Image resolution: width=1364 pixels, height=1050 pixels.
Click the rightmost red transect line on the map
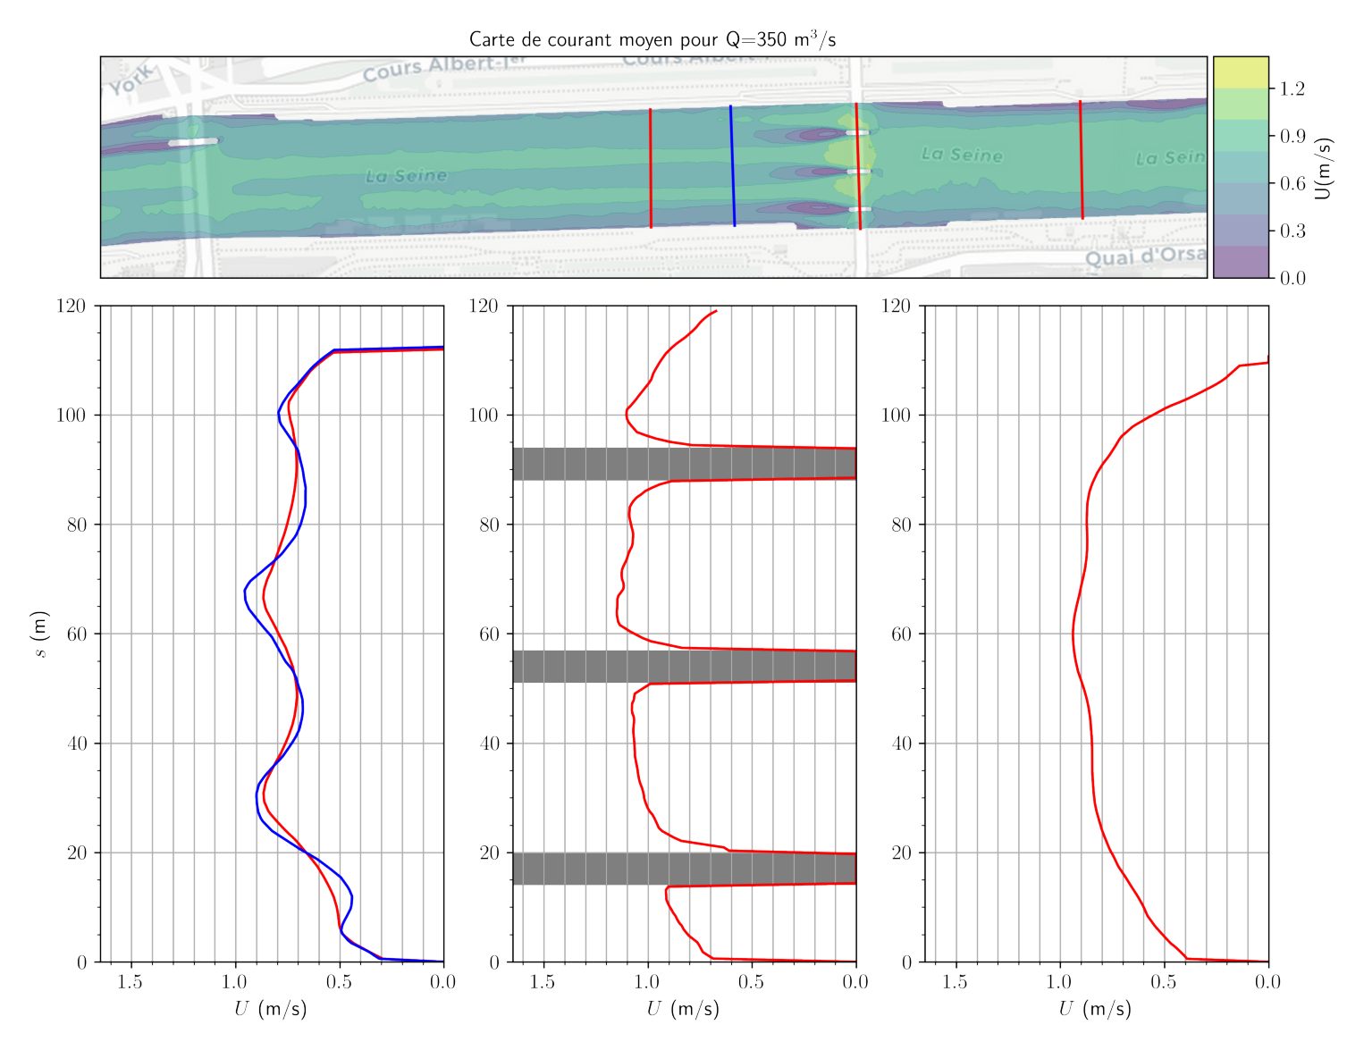(1081, 159)
